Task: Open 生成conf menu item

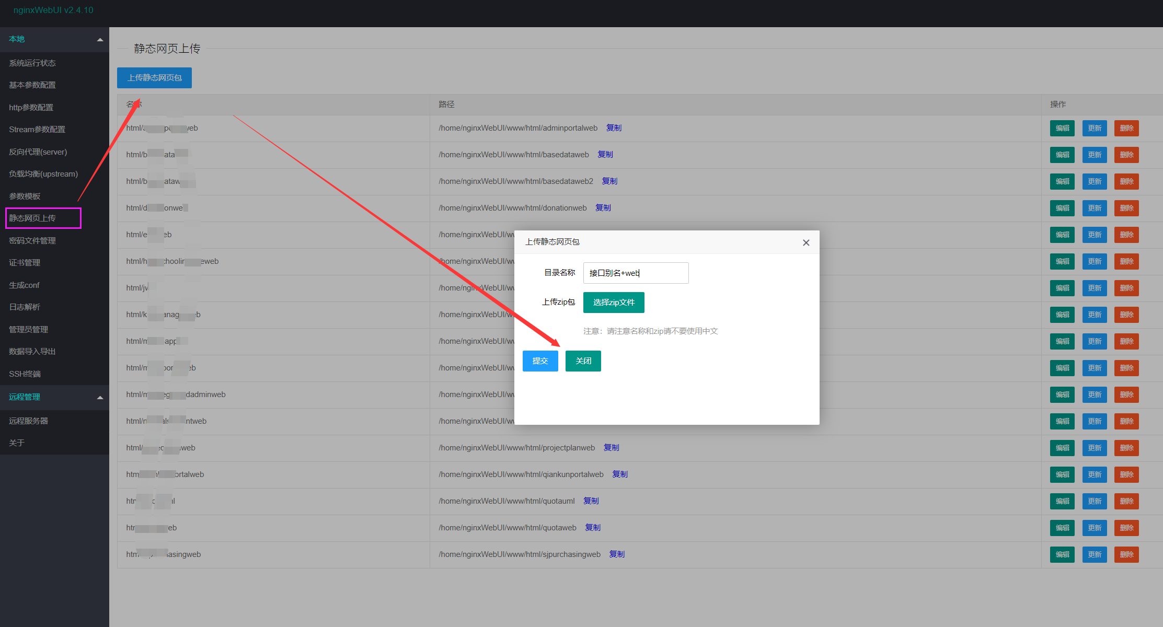Action: point(24,285)
